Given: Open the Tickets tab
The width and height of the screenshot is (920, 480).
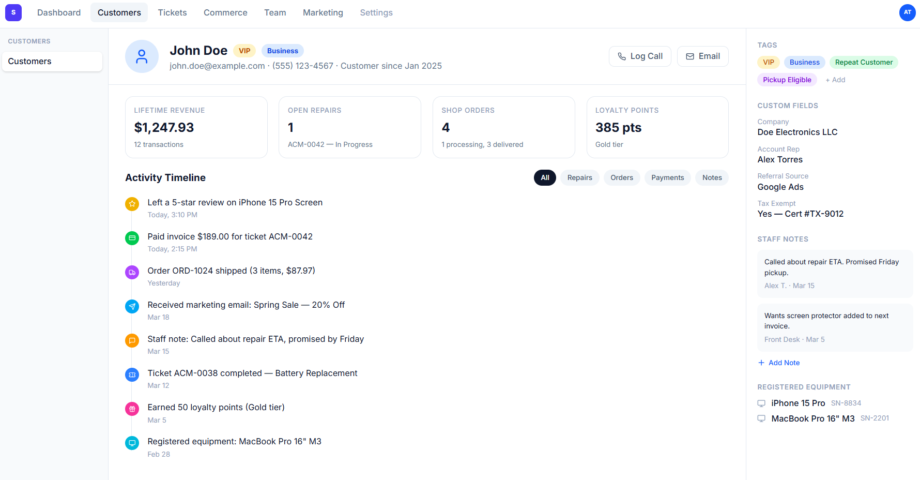Looking at the screenshot, I should (x=172, y=12).
